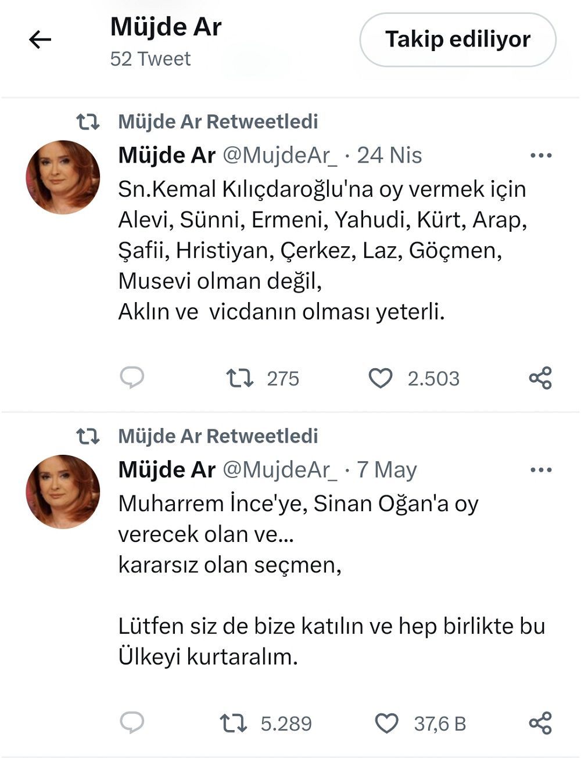
Task: Like the tweet with 37,6 B likes
Action: coord(386,723)
